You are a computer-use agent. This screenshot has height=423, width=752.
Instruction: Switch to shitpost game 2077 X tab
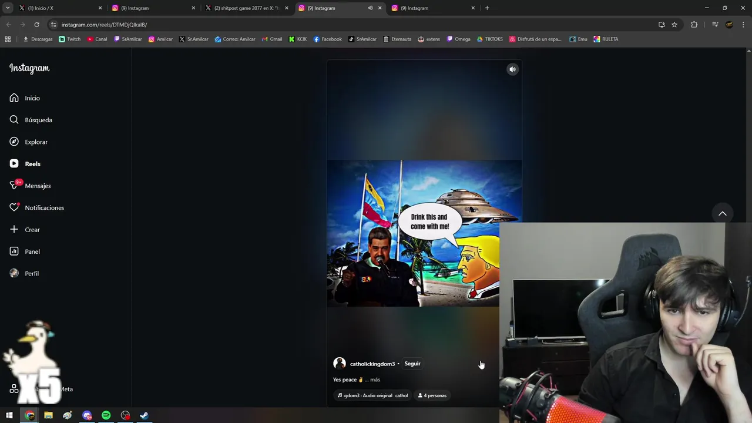(246, 8)
